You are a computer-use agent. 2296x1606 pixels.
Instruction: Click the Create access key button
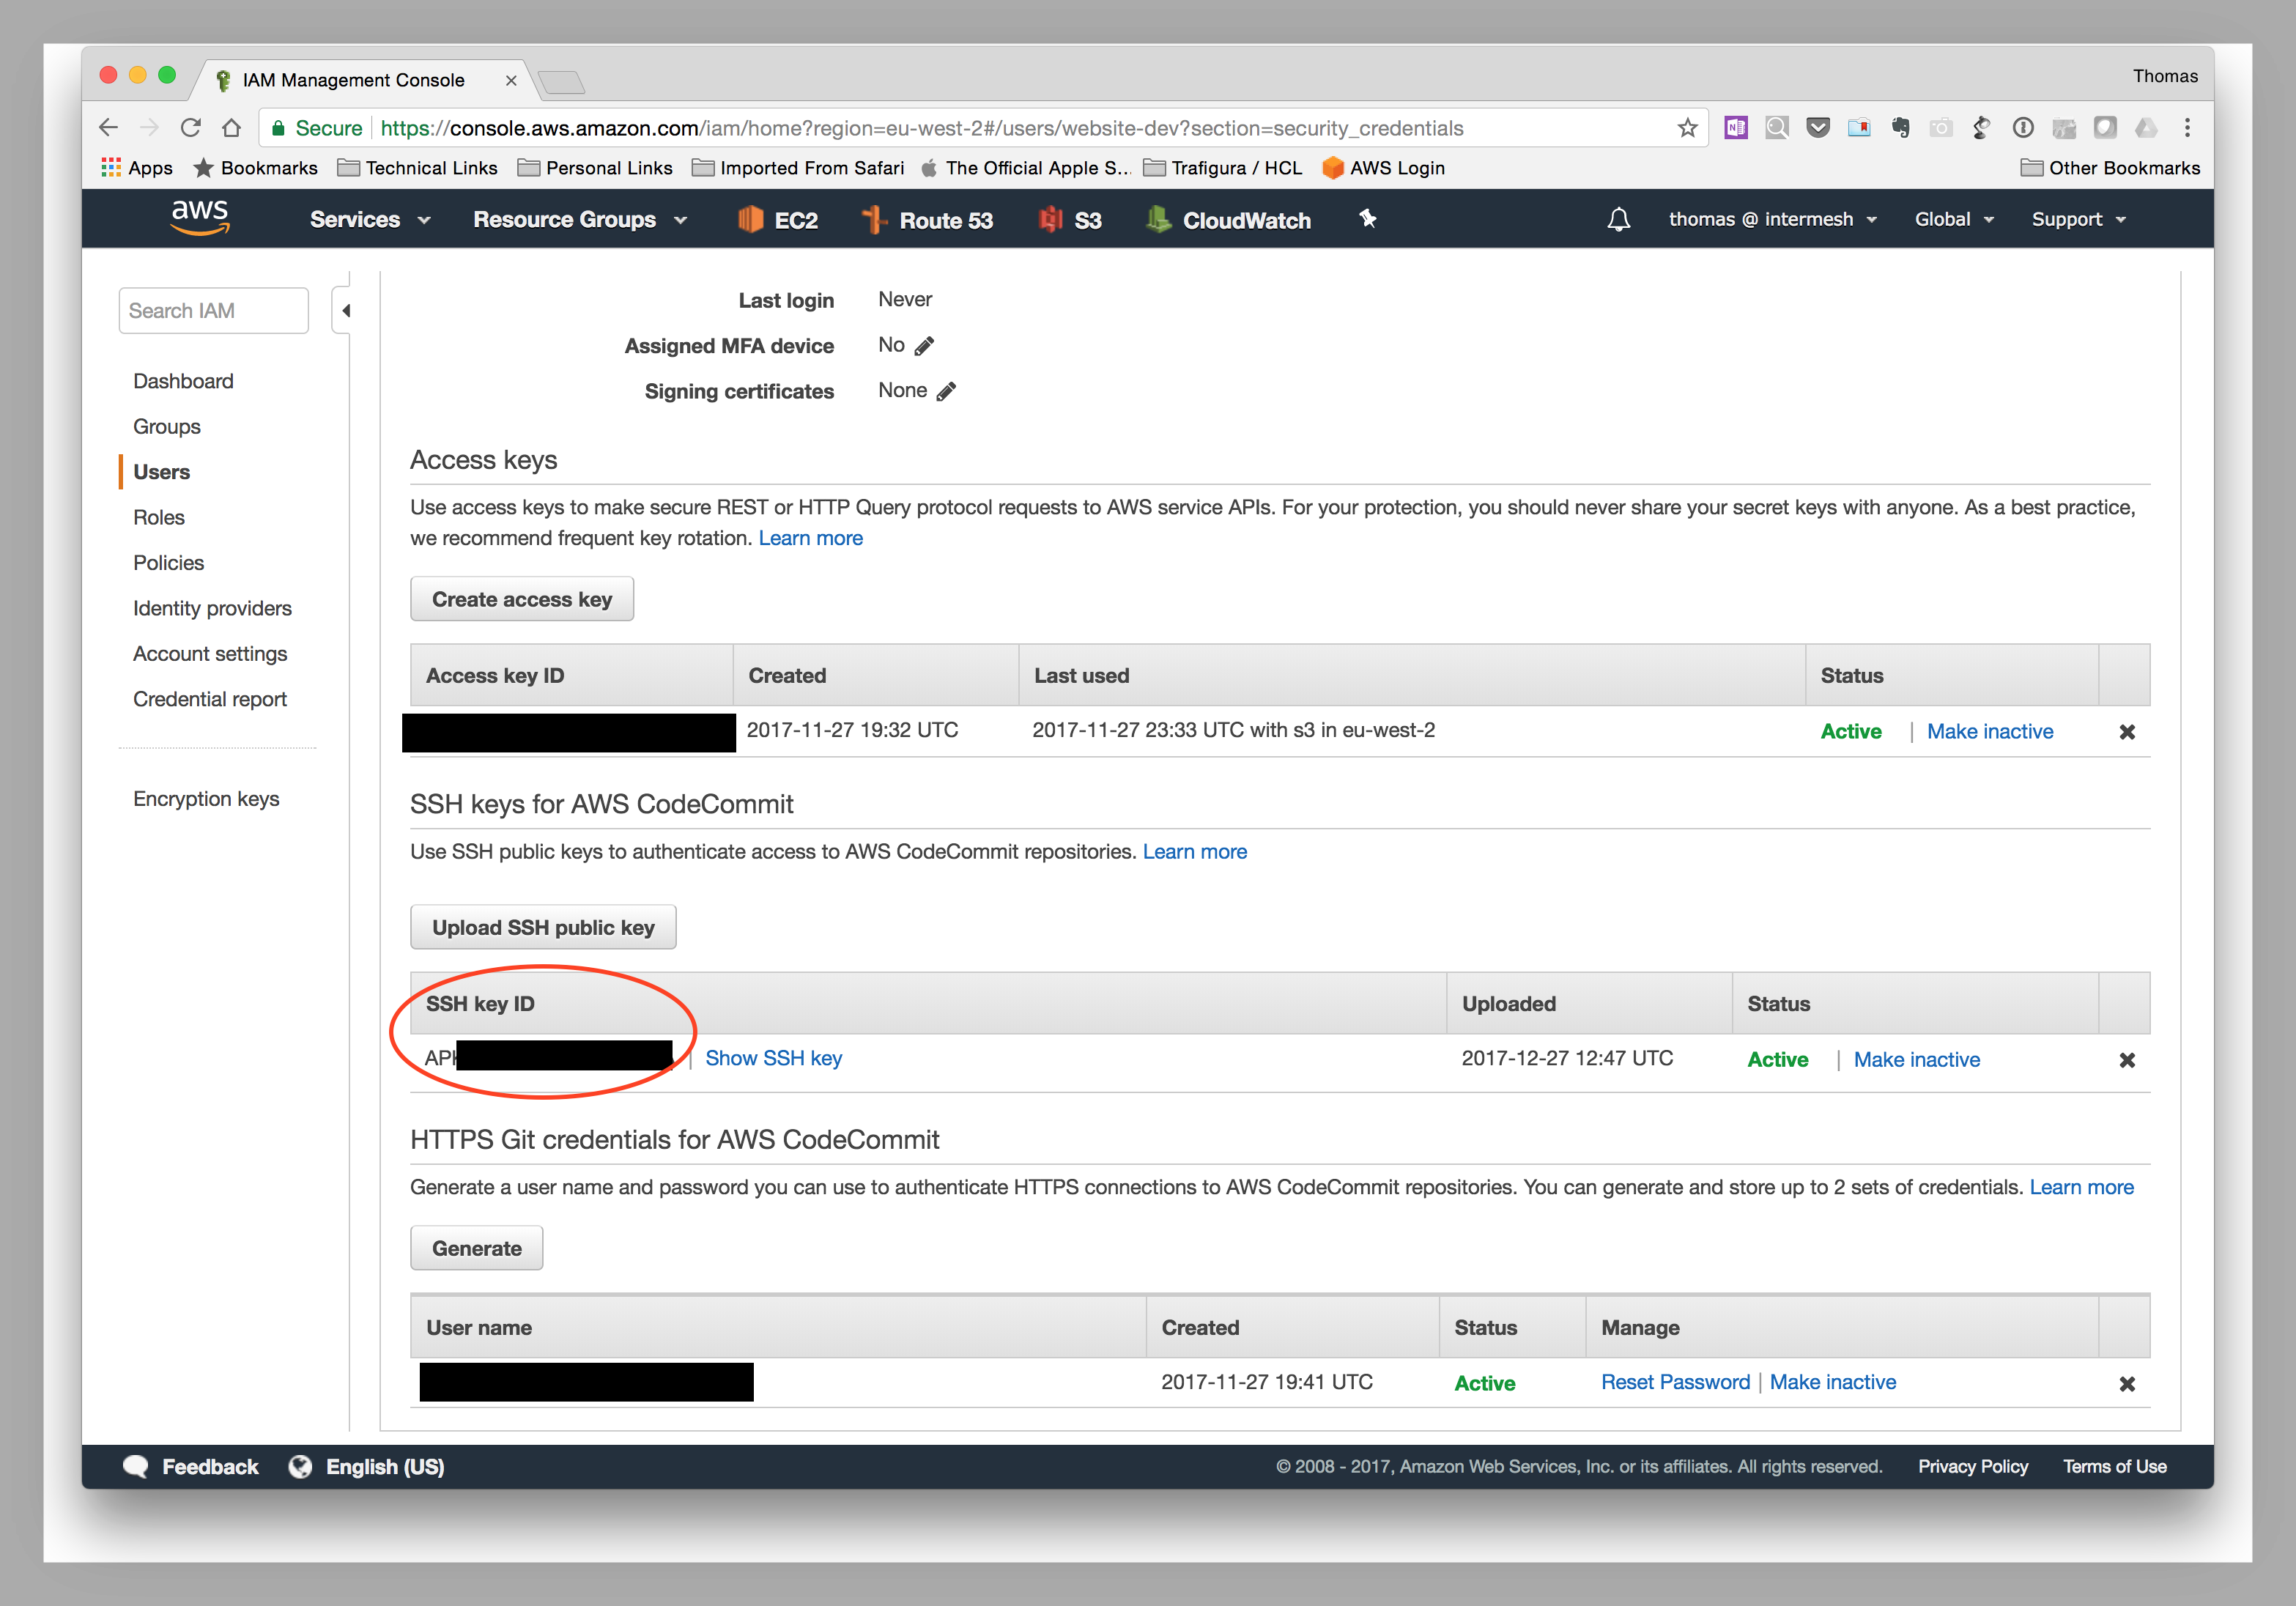(521, 598)
